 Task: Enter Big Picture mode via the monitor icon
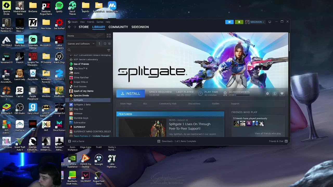tap(270, 22)
